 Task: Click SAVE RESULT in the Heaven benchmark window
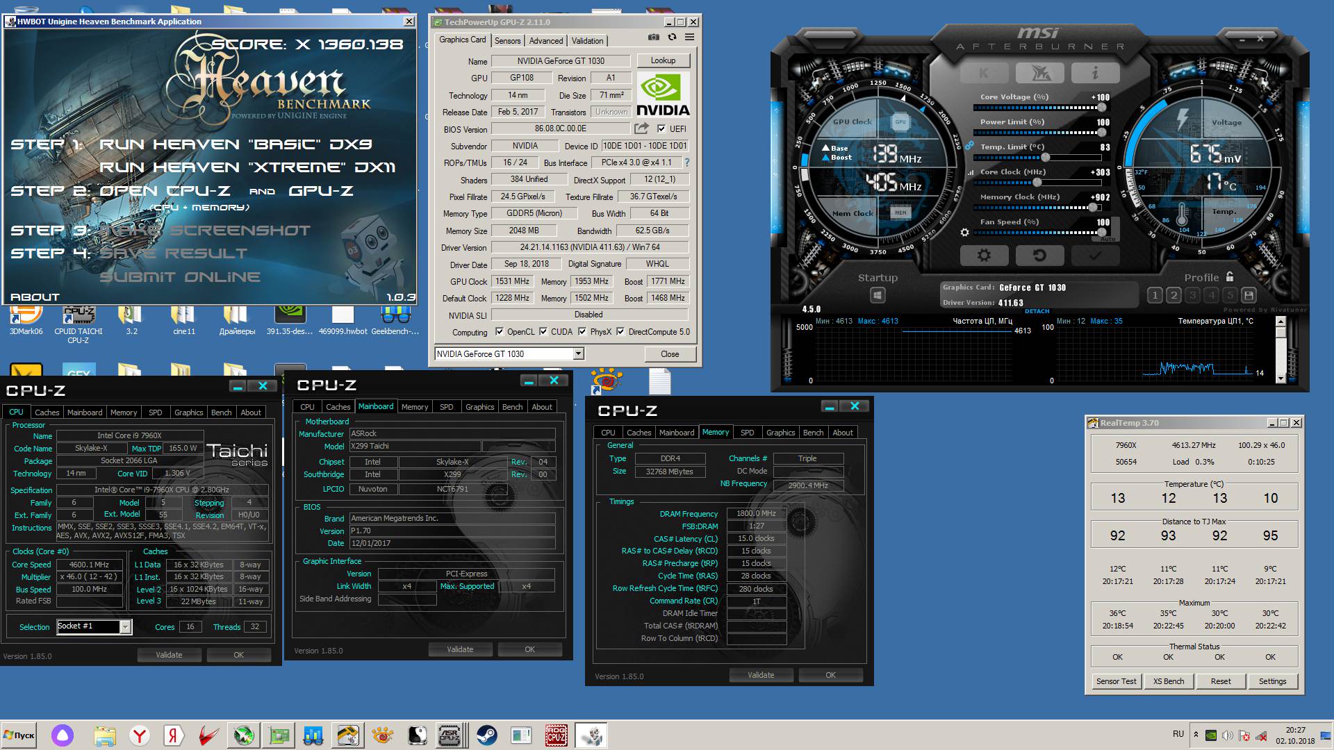[x=173, y=253]
